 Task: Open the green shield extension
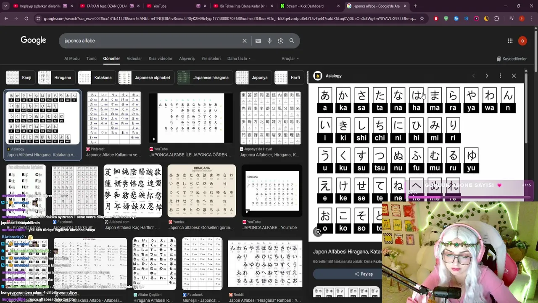(x=446, y=19)
